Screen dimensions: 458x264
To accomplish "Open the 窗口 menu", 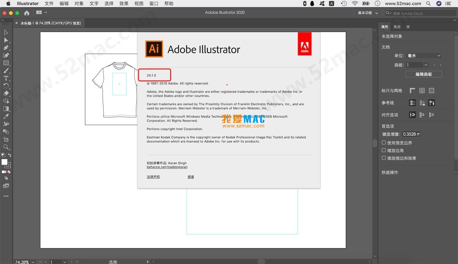I will click(x=154, y=4).
